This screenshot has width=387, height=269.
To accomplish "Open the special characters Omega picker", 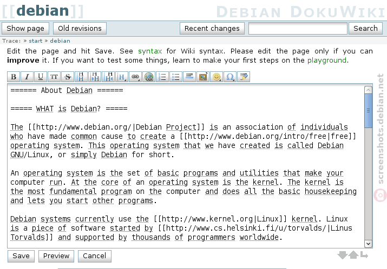I will pos(230,77).
